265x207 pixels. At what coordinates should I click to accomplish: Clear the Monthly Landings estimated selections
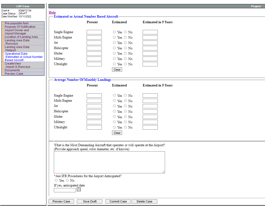pos(117,133)
